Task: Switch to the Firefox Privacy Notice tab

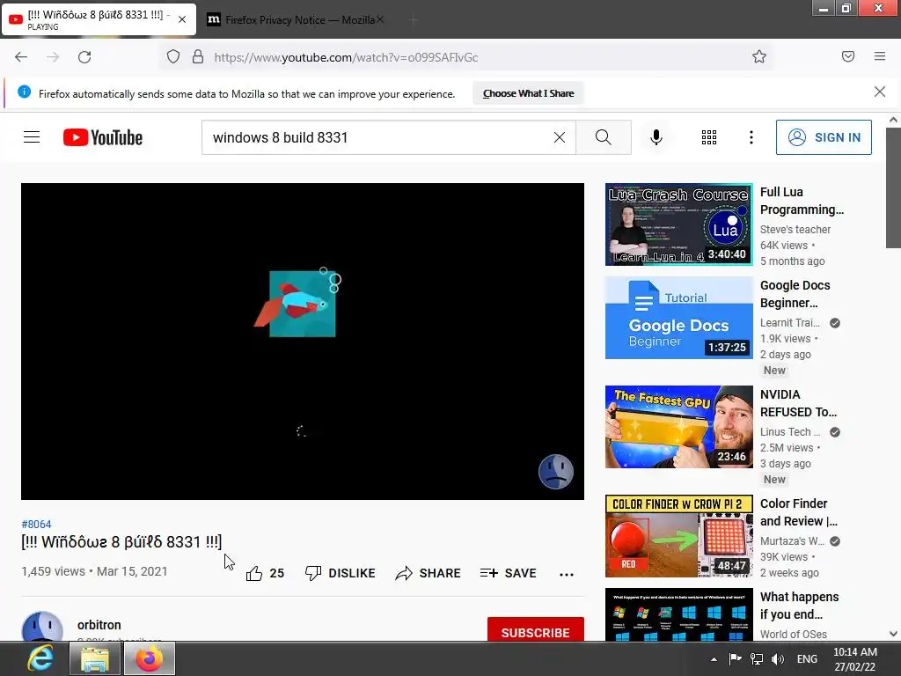Action: pyautogui.click(x=294, y=20)
